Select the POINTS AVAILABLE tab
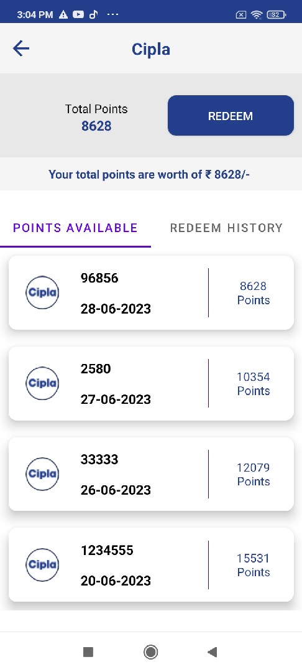The width and height of the screenshot is (302, 672). coord(75,228)
